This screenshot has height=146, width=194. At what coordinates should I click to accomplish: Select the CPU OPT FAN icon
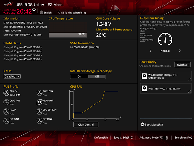pos(39,112)
